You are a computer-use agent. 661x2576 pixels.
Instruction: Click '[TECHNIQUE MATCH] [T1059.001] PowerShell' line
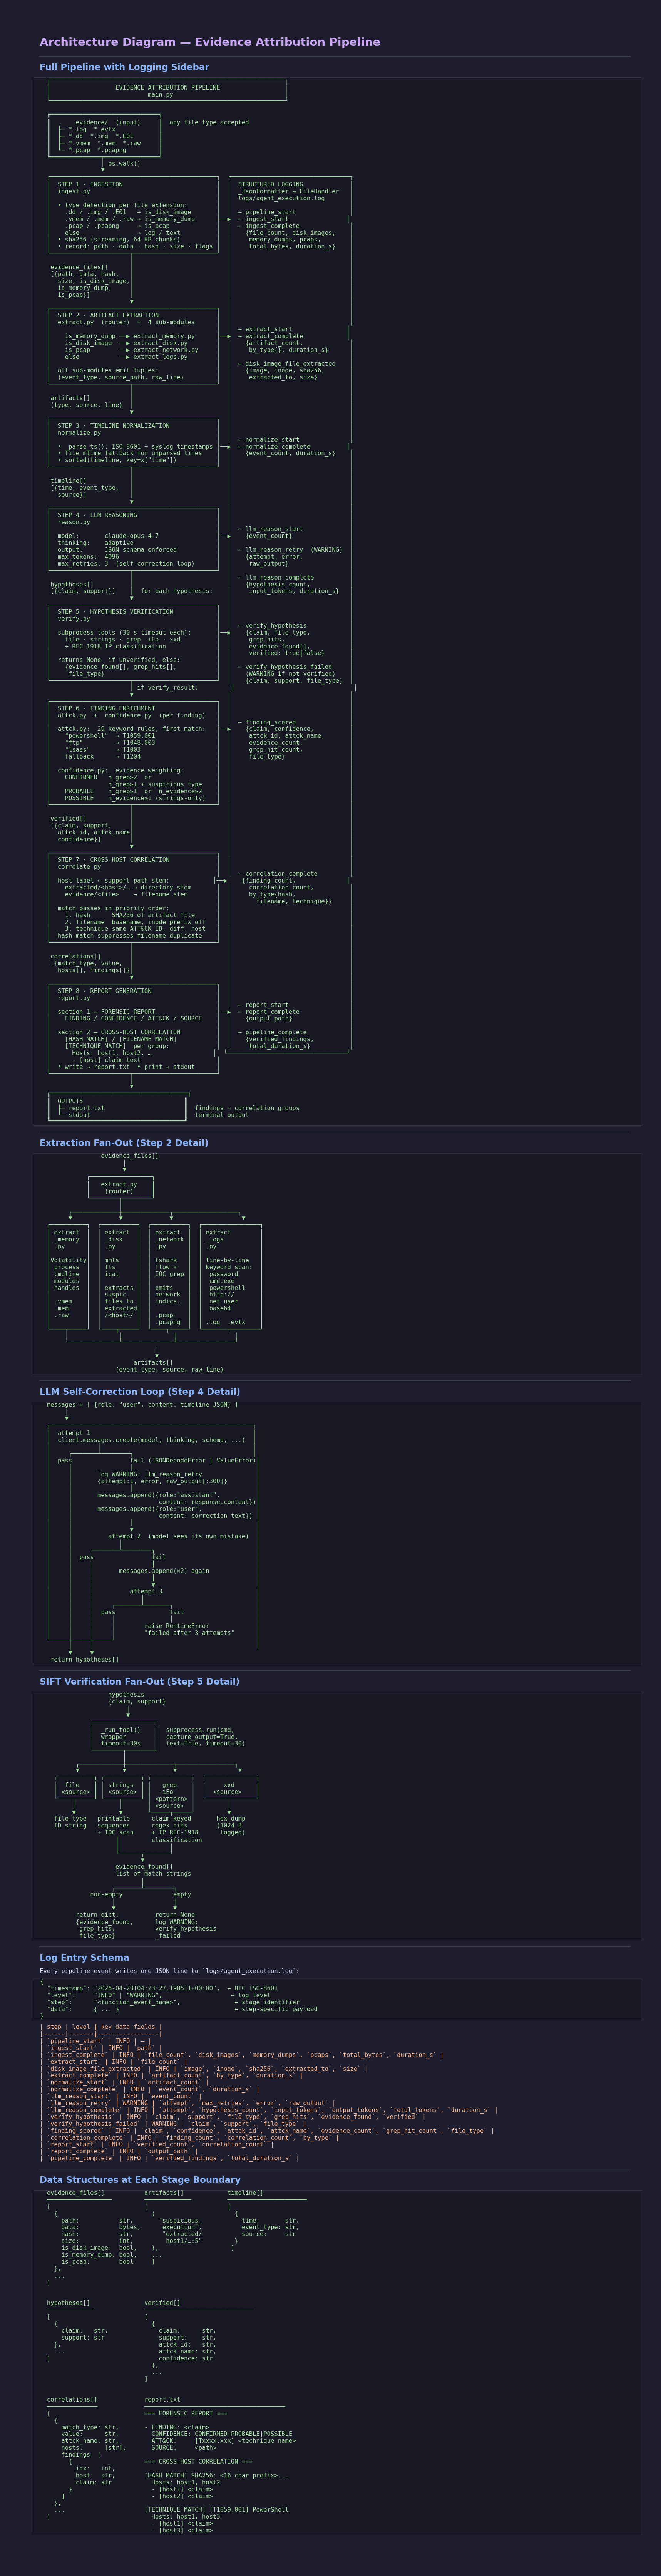coord(216,2510)
